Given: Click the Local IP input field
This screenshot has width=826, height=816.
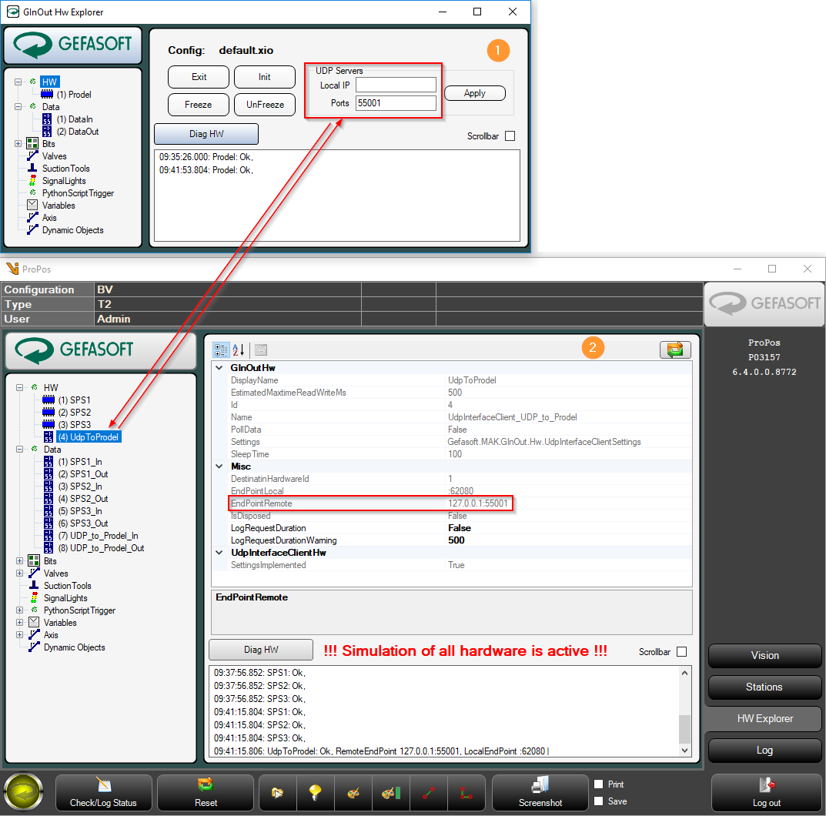Looking at the screenshot, I should [396, 85].
